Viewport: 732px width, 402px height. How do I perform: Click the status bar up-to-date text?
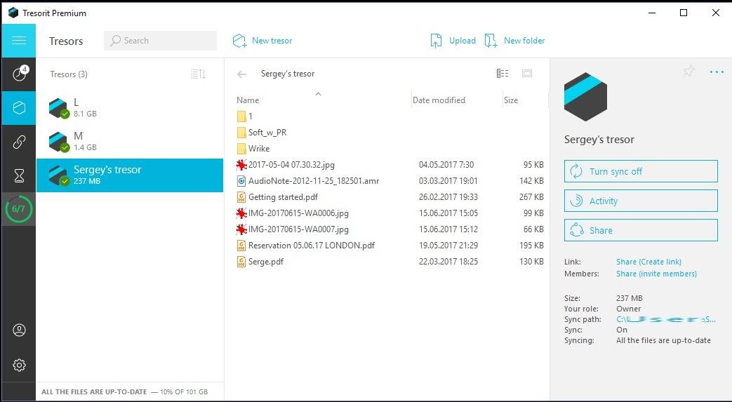pos(94,391)
